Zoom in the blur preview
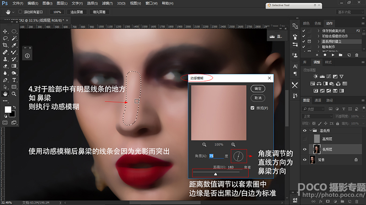Image resolution: width=366 pixels, height=205 pixels. tap(233, 144)
